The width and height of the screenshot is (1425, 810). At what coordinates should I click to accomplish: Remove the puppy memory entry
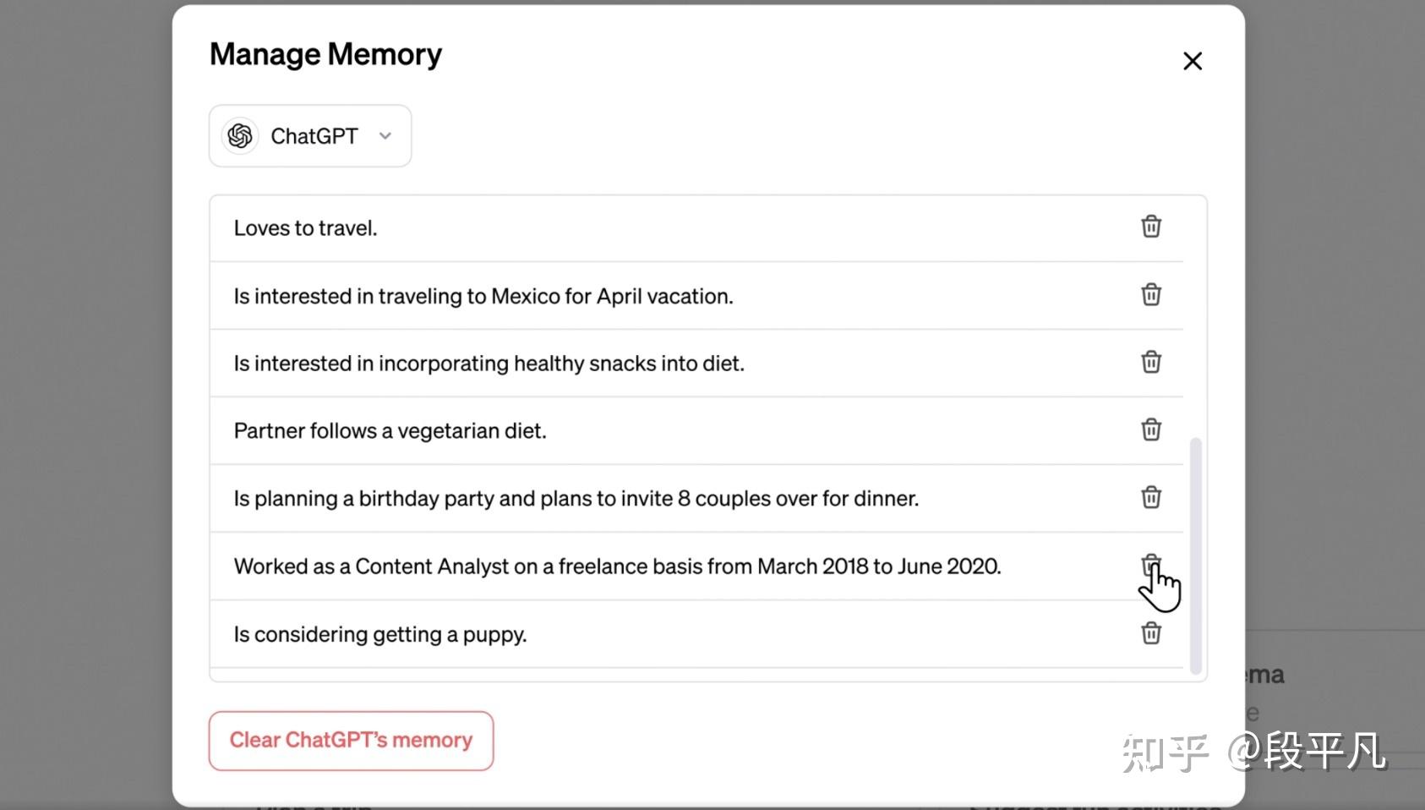[x=1150, y=633]
